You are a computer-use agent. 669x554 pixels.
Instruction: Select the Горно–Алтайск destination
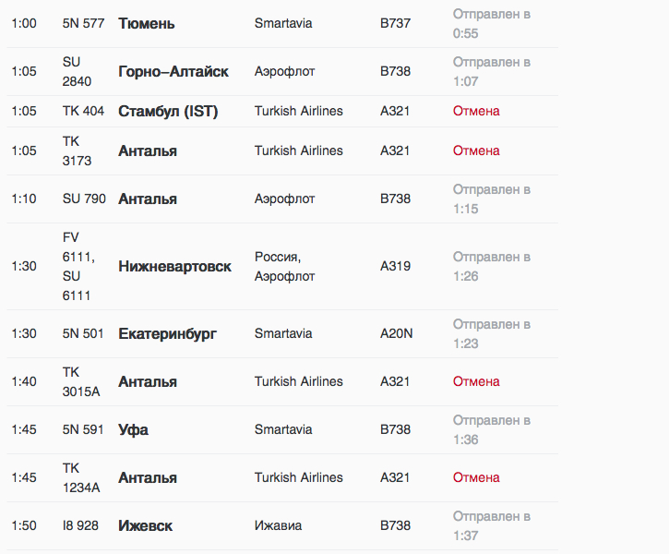pyautogui.click(x=173, y=71)
